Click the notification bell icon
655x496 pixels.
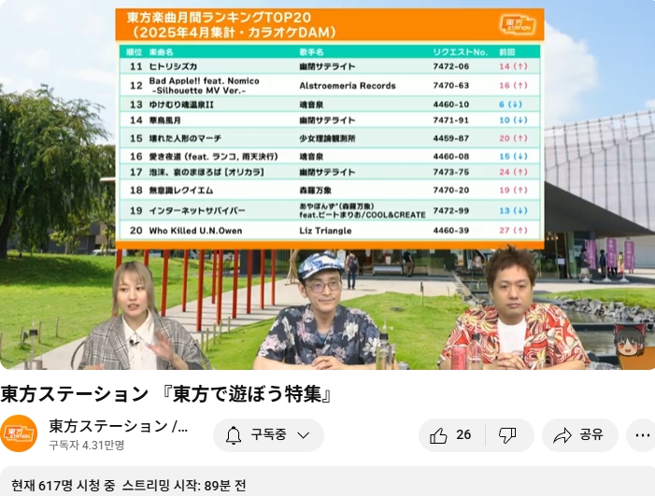click(x=234, y=435)
